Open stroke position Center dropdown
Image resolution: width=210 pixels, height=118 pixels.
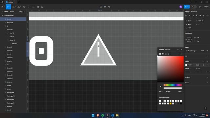pos(188,69)
